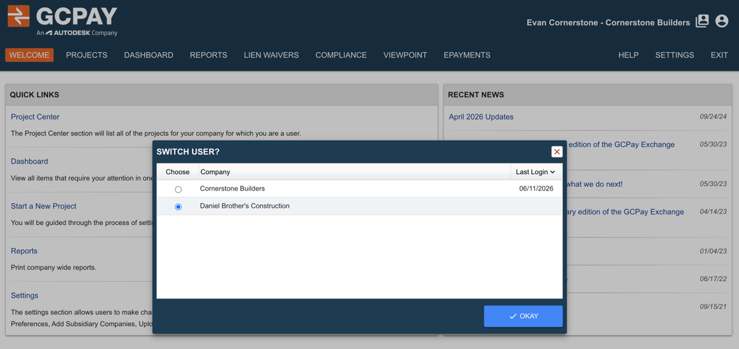Image resolution: width=739 pixels, height=349 pixels.
Task: Click the 09/15/21 news date
Action: [713, 307]
